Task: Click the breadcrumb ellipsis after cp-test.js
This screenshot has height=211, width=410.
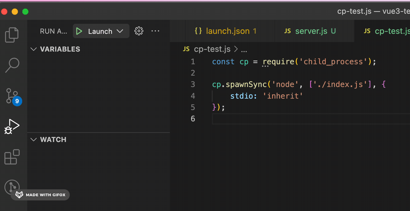Action: [244, 49]
